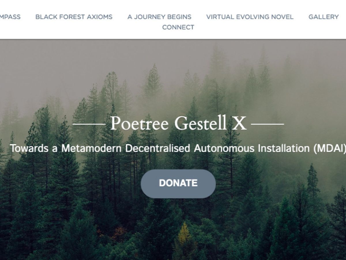Image resolution: width=346 pixels, height=260 pixels.
Task: Visit the Gallery page
Action: (324, 17)
